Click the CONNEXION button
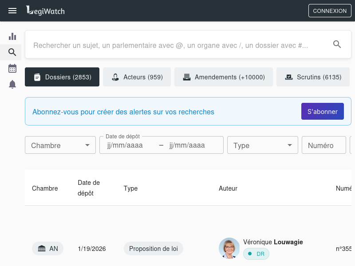 pyautogui.click(x=329, y=11)
